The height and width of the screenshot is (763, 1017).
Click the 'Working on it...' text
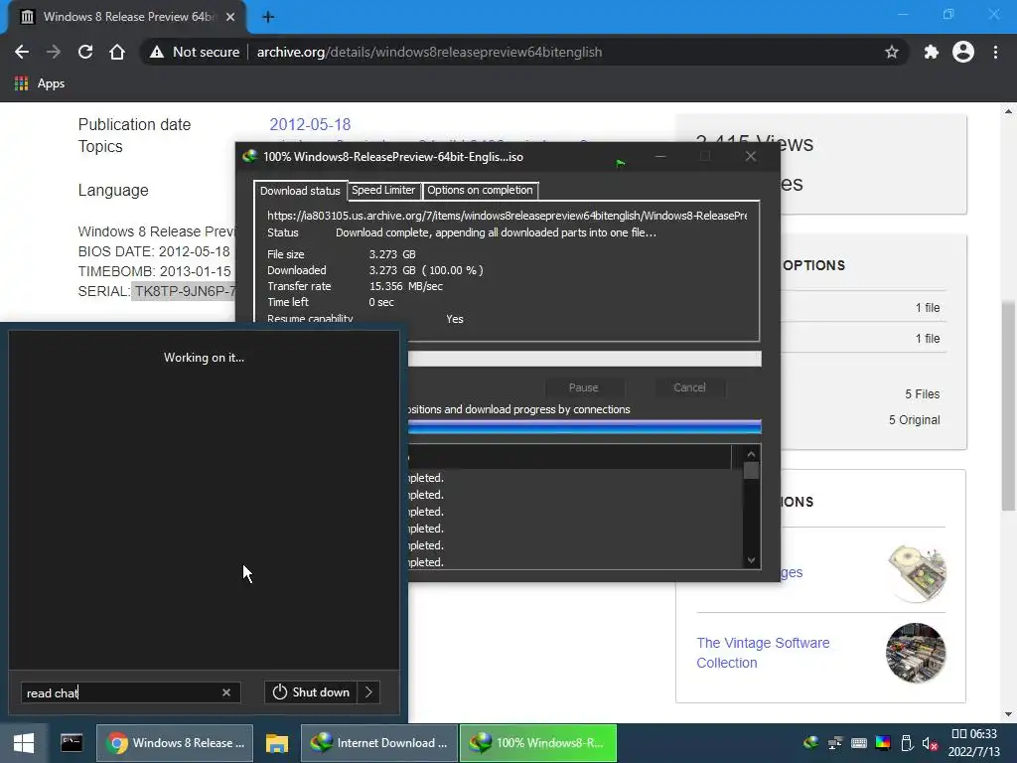pyautogui.click(x=204, y=358)
